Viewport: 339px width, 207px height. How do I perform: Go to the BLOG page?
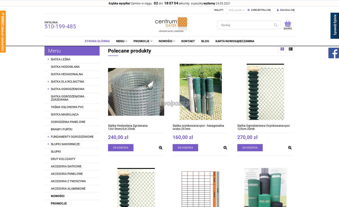coord(205,41)
